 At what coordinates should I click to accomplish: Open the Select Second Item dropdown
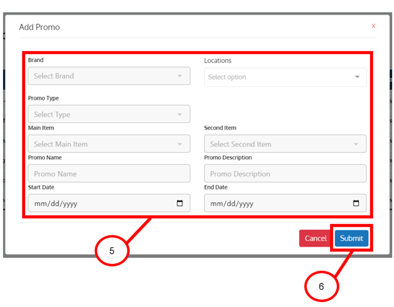tap(285, 144)
